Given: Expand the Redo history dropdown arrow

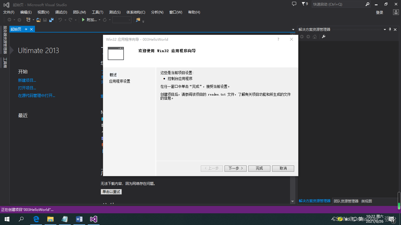Looking at the screenshot, I should point(75,20).
